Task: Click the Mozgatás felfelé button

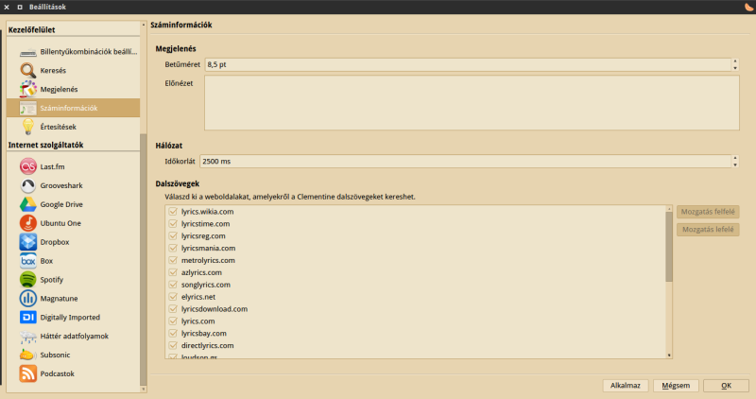Action: coord(708,212)
